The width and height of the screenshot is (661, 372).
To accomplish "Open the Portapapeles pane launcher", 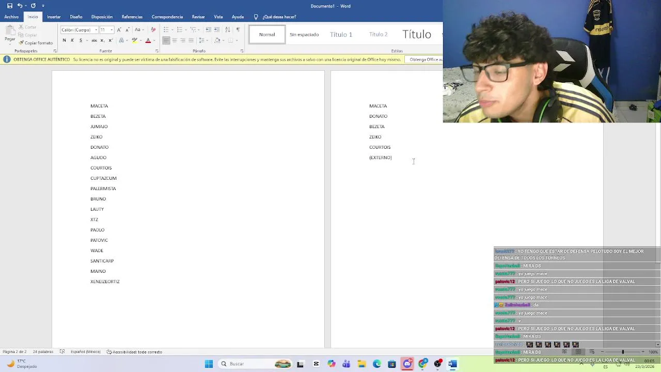I will [55, 51].
